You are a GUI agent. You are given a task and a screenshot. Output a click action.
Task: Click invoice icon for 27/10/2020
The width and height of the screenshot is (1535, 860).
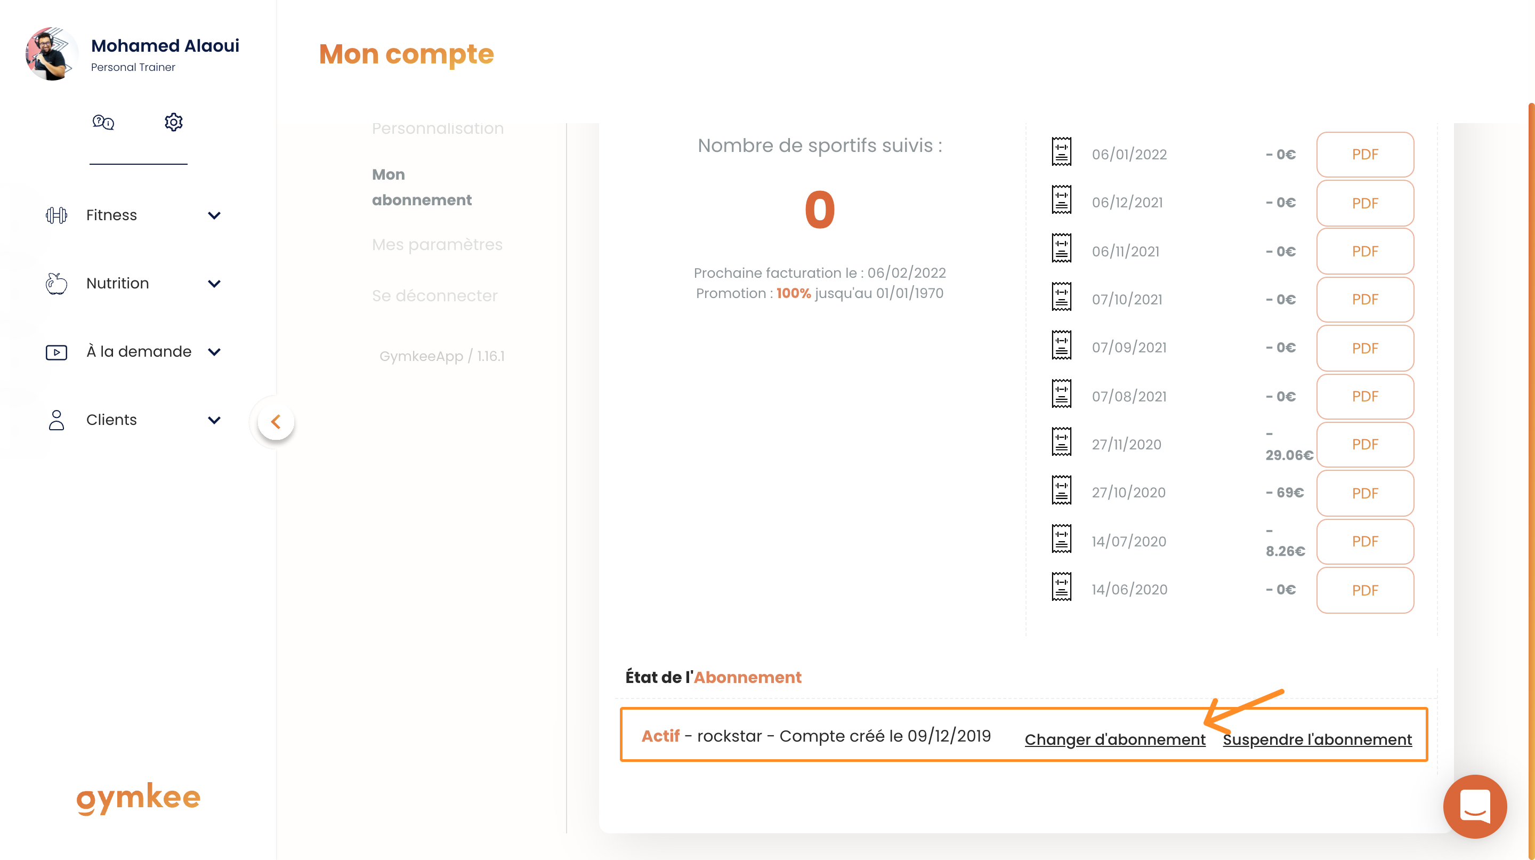pyautogui.click(x=1061, y=490)
